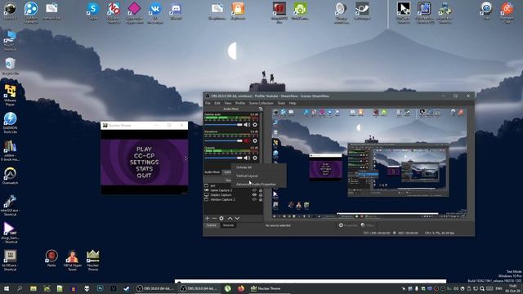The height and width of the screenshot is (294, 523).
Task: Adjust the Microphone volume slider
Action: pos(223,141)
